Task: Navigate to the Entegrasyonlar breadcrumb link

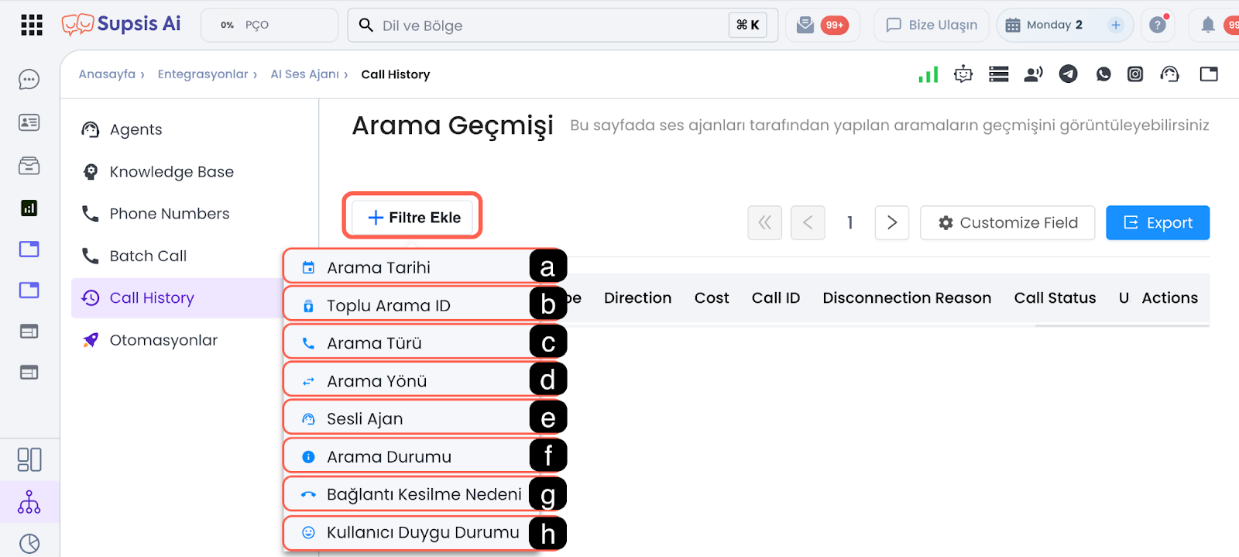Action: click(203, 74)
